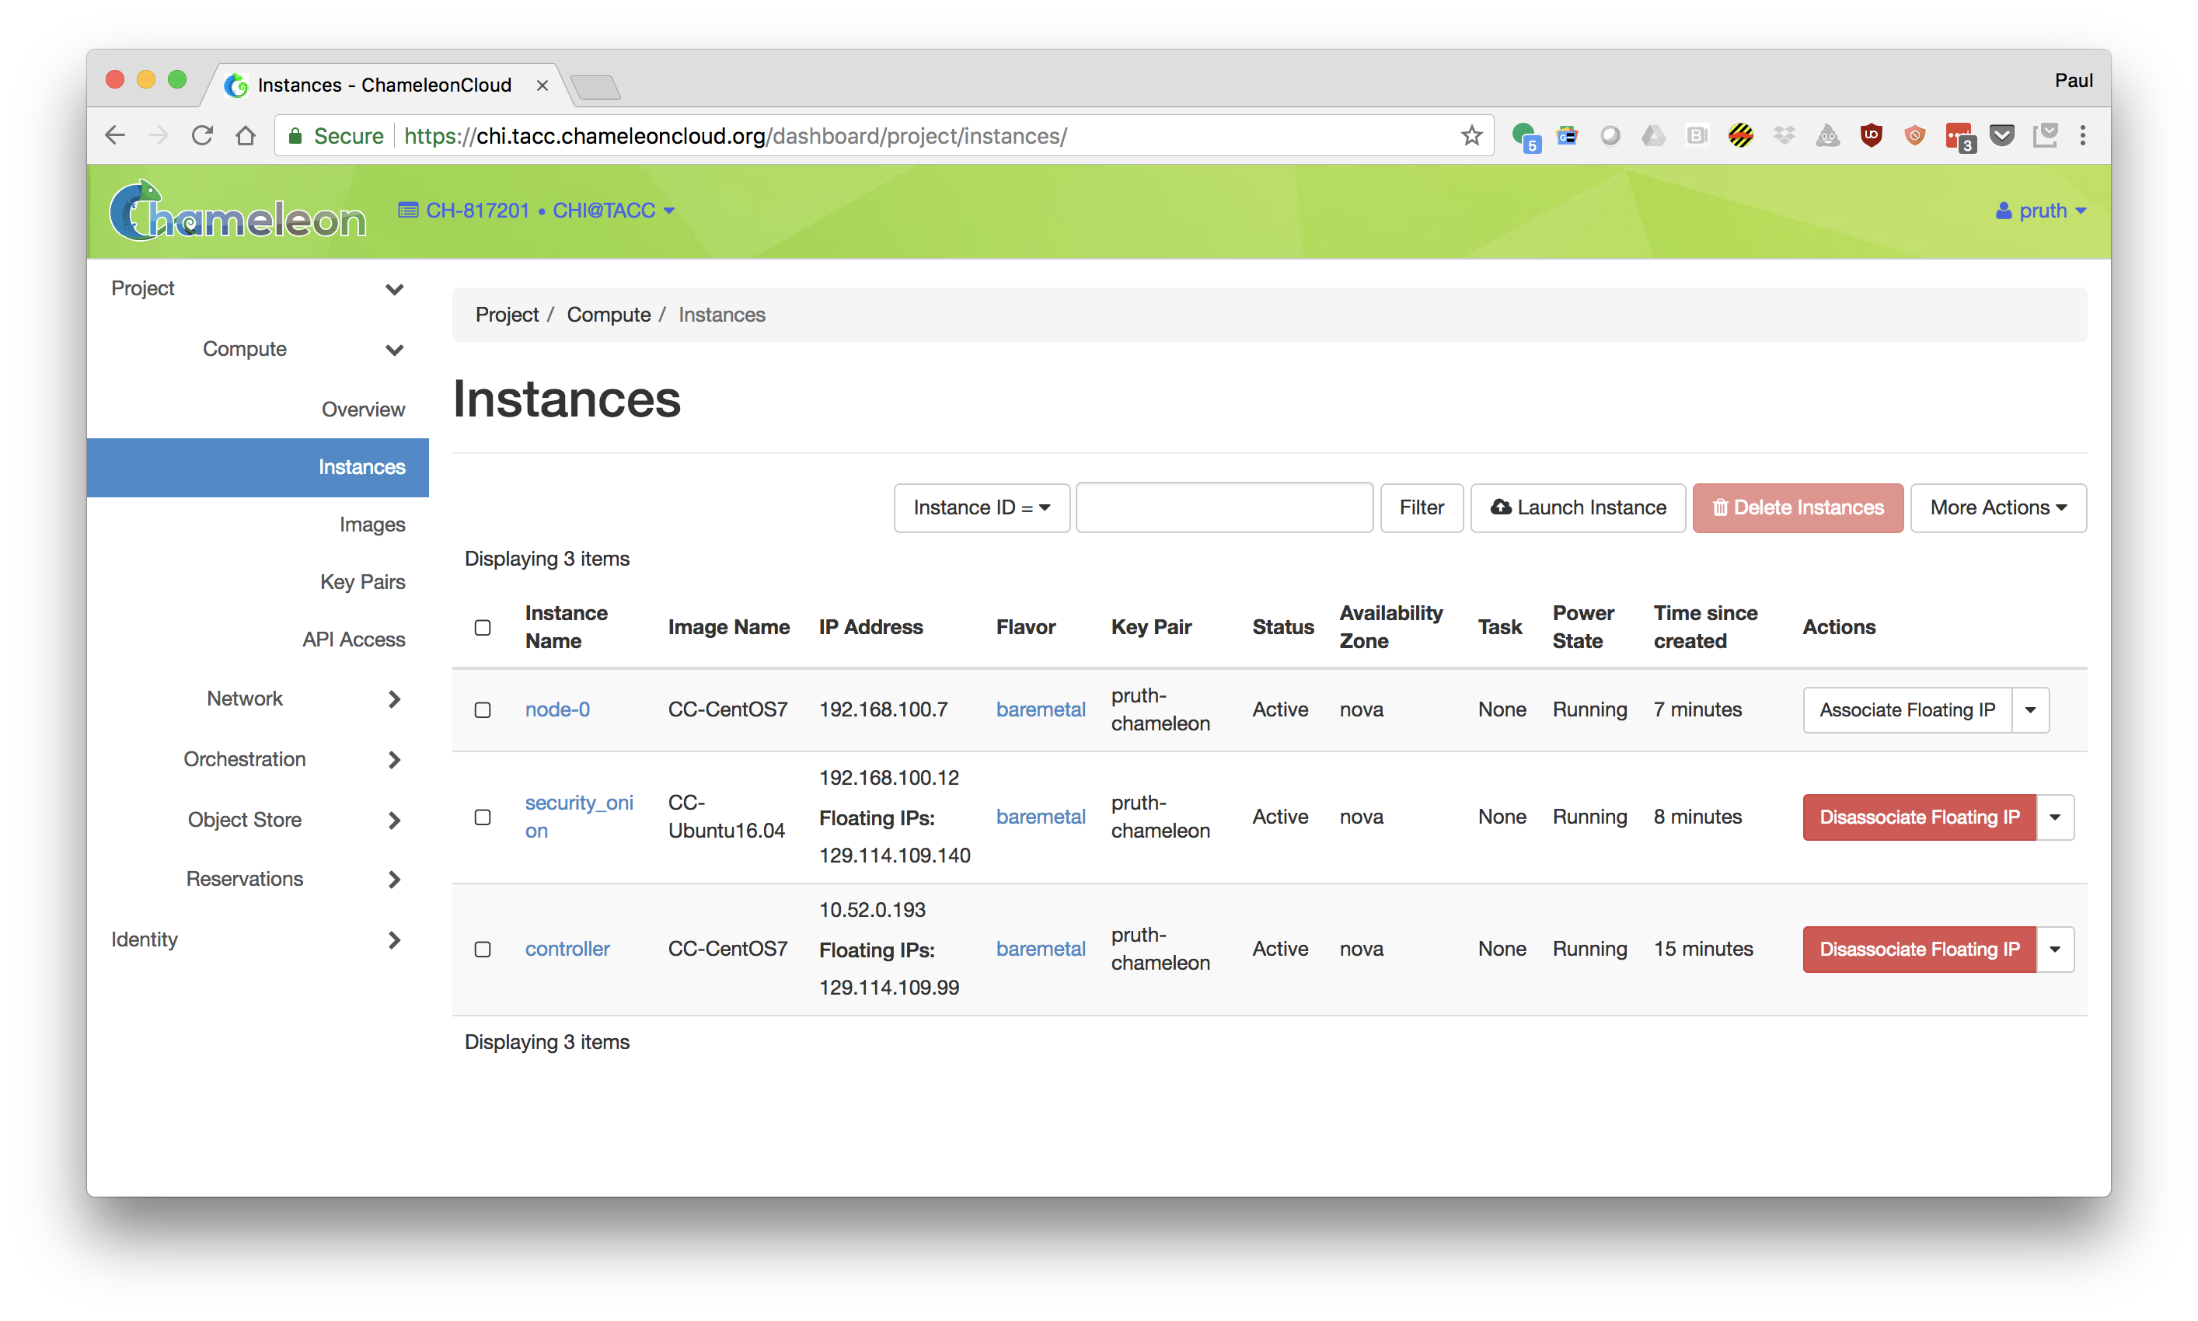The image size is (2198, 1321).
Task: Click the BlueJeans video extension icon
Action: (1697, 135)
